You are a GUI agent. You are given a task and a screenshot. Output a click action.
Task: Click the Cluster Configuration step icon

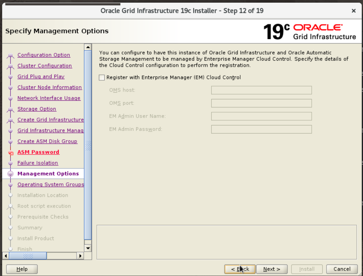tap(10, 66)
